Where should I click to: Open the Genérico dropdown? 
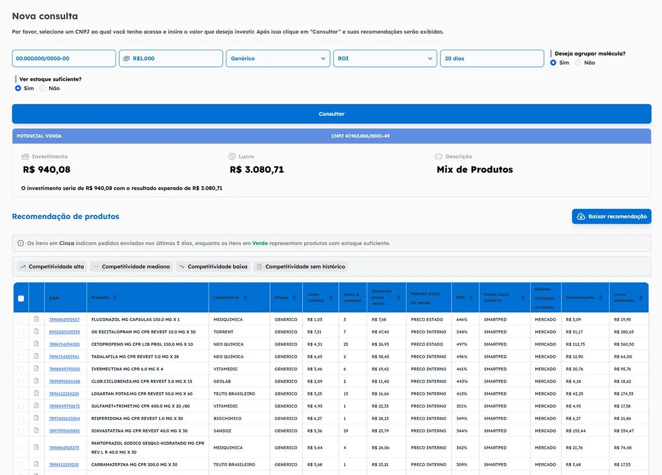pos(278,59)
